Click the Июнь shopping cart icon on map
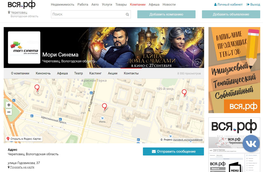 point(102,118)
